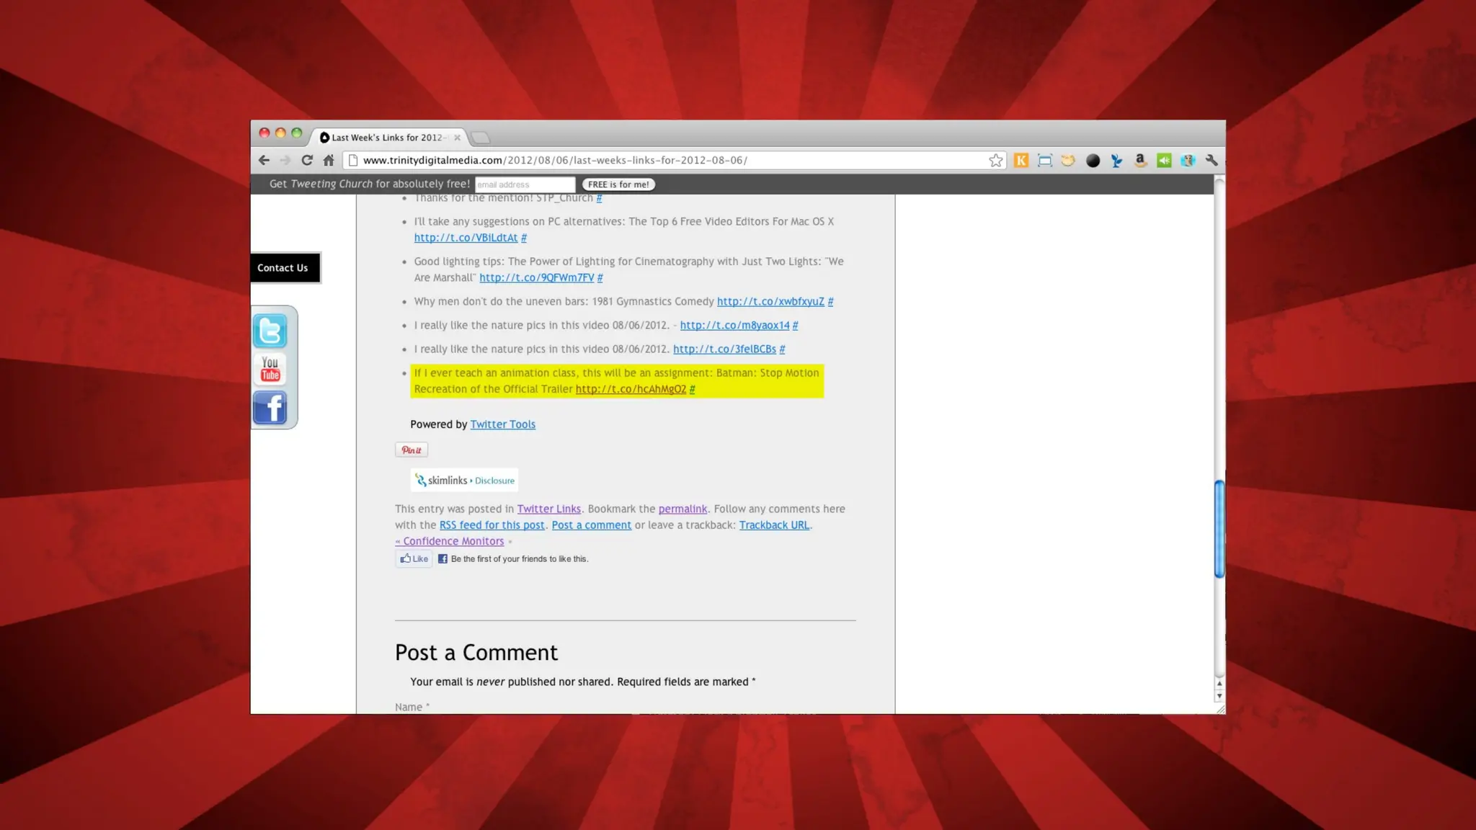
Task: Click the Twitter bird sidebar icon
Action: (x=270, y=331)
